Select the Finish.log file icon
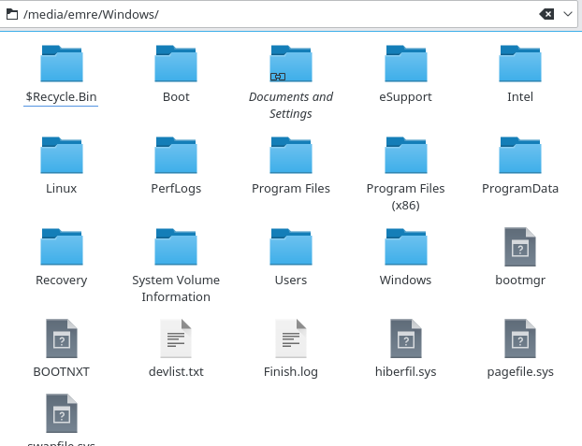This screenshot has width=582, height=446. (291, 338)
